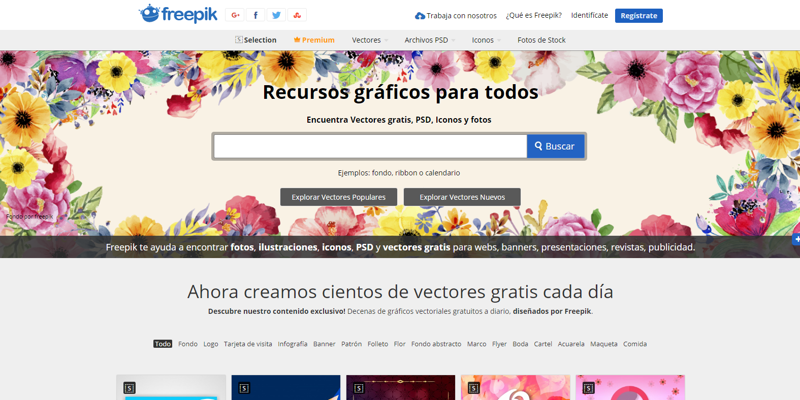Viewport: 800px width, 400px height.
Task: Open ¿Qué es Freepik? link
Action: (534, 15)
